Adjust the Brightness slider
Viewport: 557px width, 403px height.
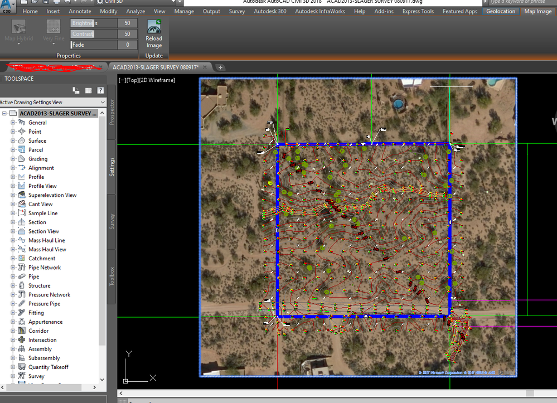pos(94,23)
